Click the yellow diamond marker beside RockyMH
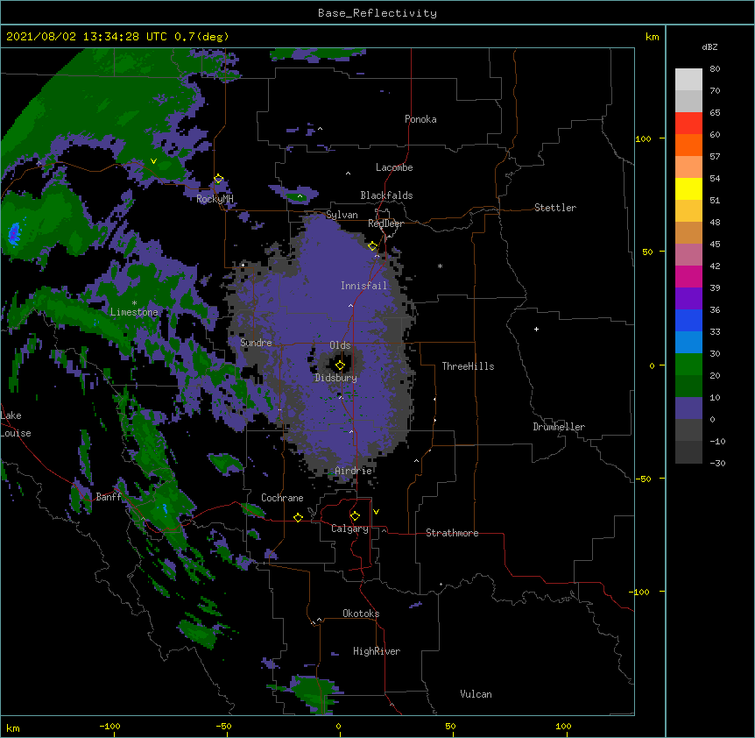Image resolution: width=755 pixels, height=738 pixels. click(218, 179)
